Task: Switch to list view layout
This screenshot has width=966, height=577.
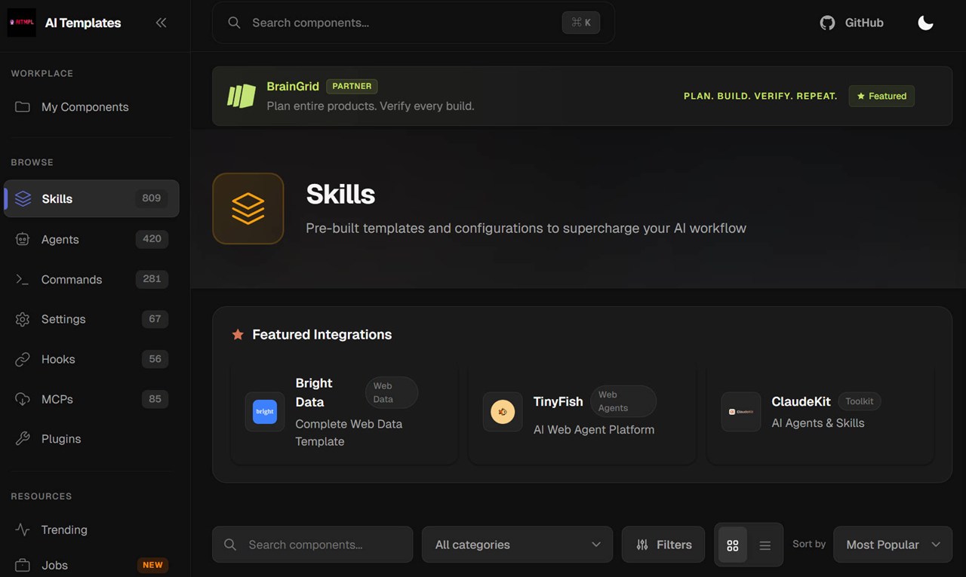Action: point(764,545)
